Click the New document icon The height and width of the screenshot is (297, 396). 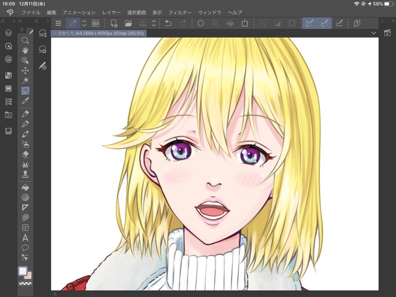pyautogui.click(x=114, y=23)
